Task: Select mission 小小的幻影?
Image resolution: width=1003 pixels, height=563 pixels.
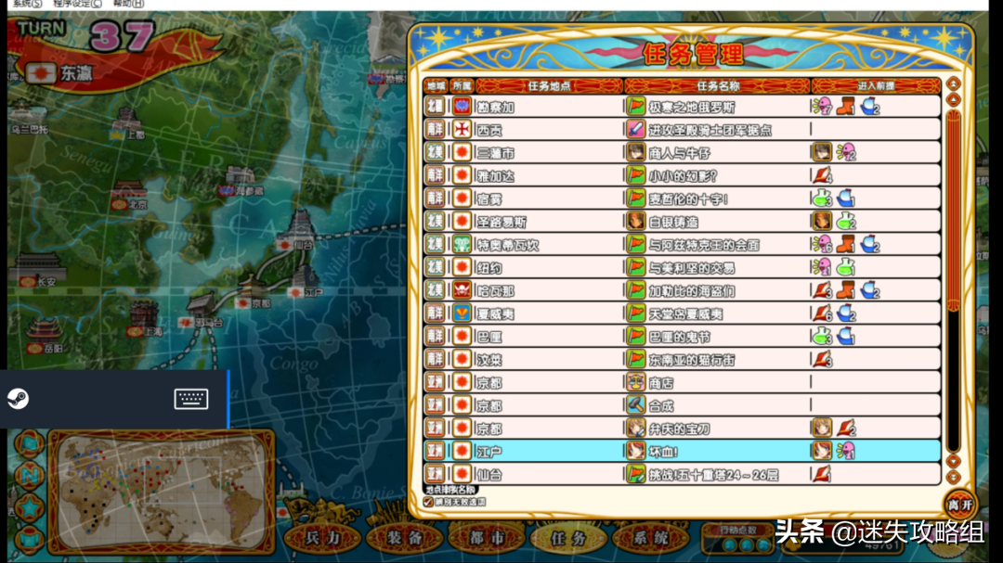Action: point(682,175)
